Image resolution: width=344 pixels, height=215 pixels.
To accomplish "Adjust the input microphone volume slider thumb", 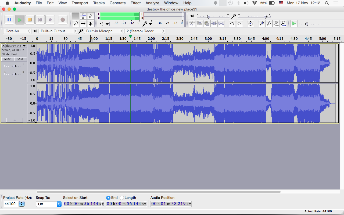I will (265, 17).
